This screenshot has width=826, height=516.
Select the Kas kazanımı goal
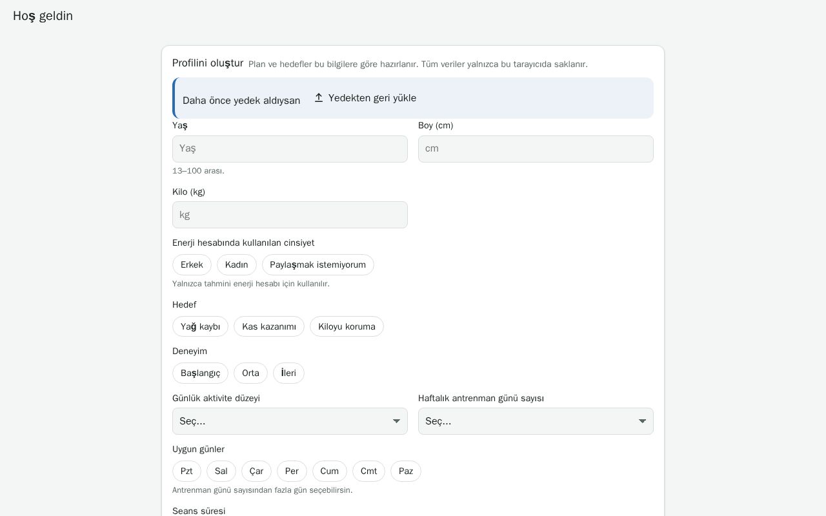269,326
